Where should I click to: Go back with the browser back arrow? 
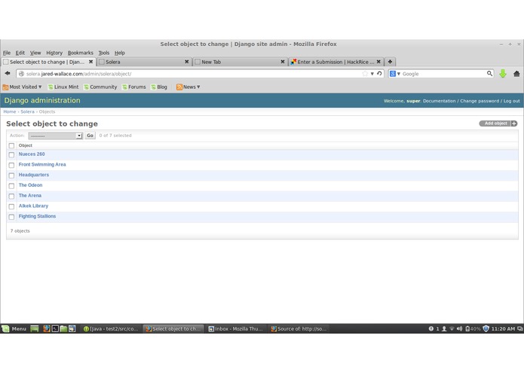click(x=8, y=73)
